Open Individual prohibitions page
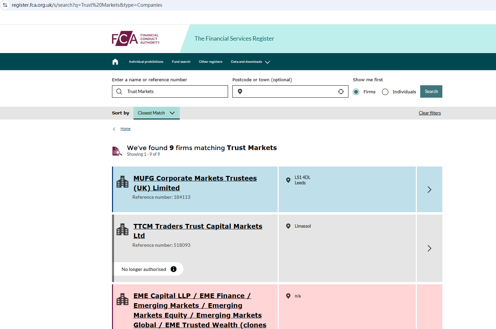Viewport: 496px width, 329px height. pyautogui.click(x=146, y=62)
